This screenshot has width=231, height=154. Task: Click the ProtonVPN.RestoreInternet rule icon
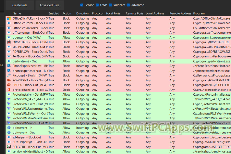tap(9, 109)
